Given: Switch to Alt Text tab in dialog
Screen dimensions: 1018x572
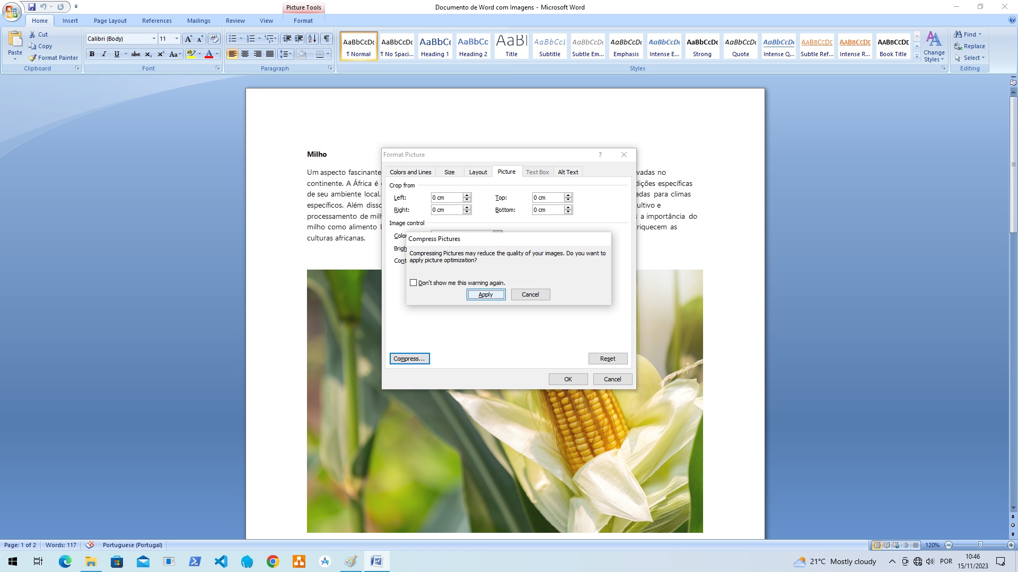Looking at the screenshot, I should pyautogui.click(x=568, y=172).
